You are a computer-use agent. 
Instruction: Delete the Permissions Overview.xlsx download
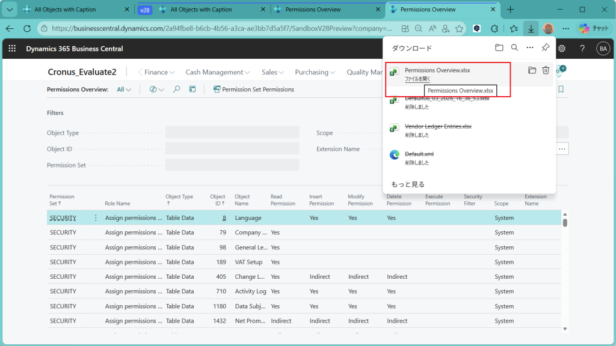[x=546, y=70]
